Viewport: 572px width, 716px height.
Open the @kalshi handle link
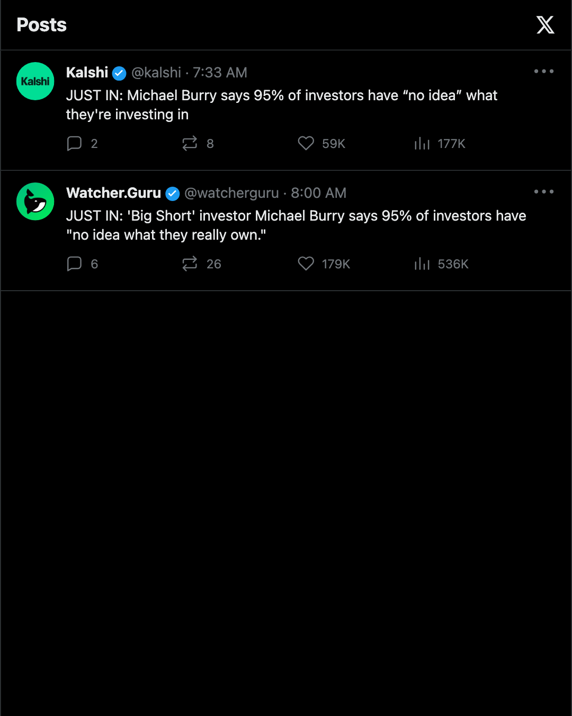pyautogui.click(x=156, y=73)
